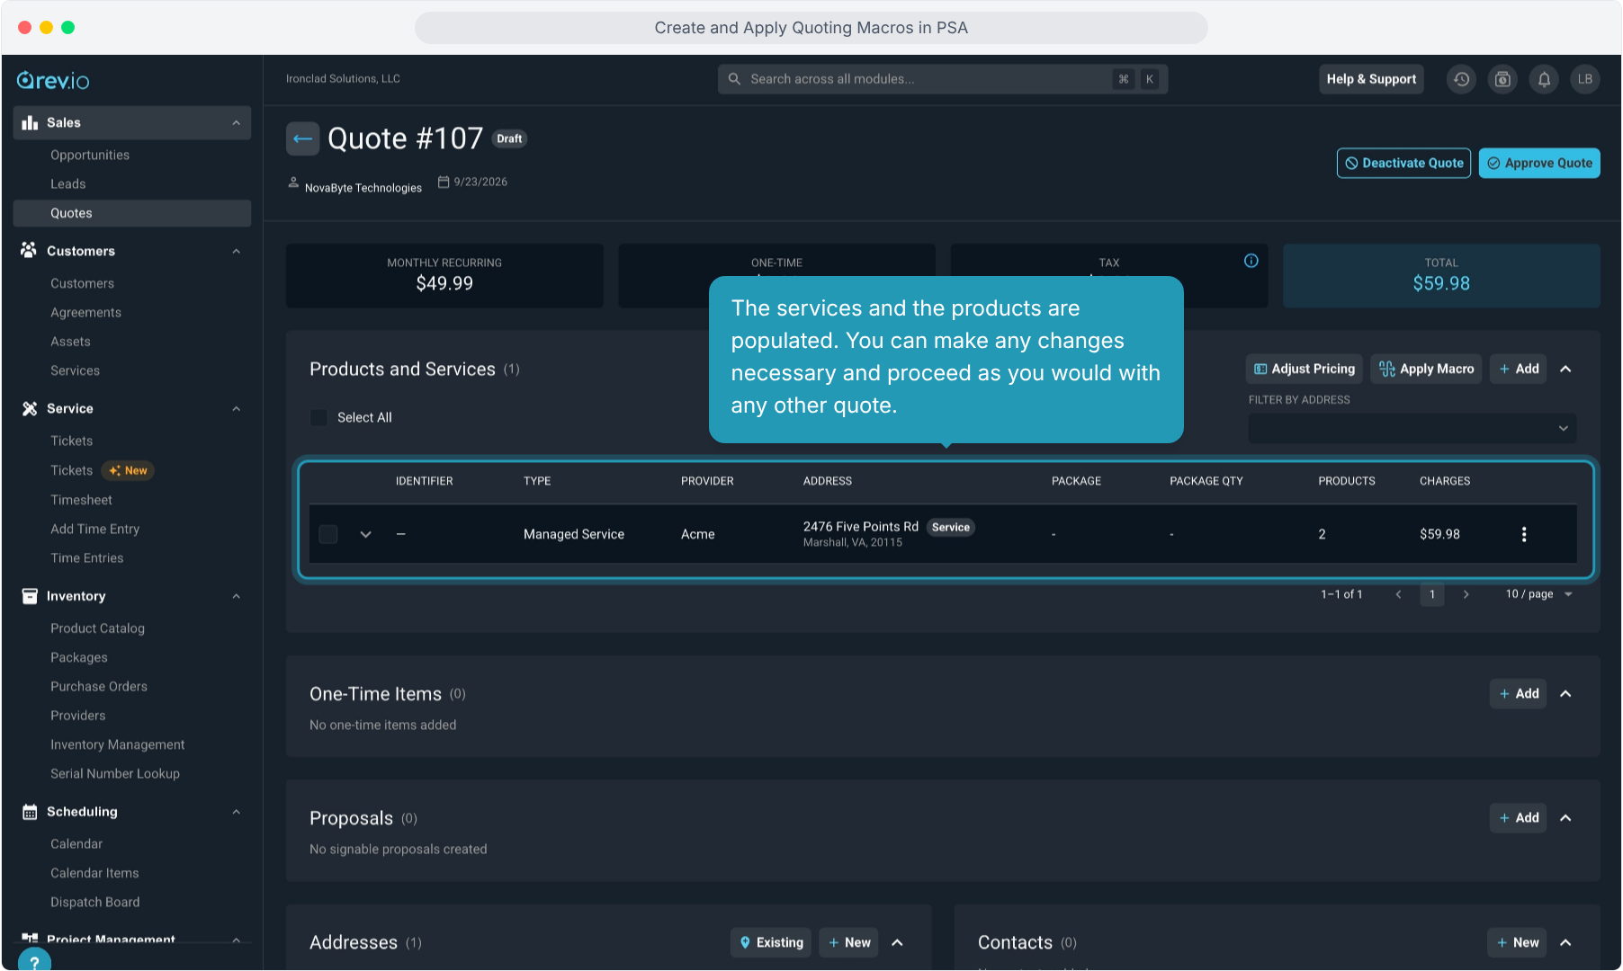Screen dimensions: 1623x971
Task: Collapse the Proposals section
Action: pyautogui.click(x=1565, y=817)
